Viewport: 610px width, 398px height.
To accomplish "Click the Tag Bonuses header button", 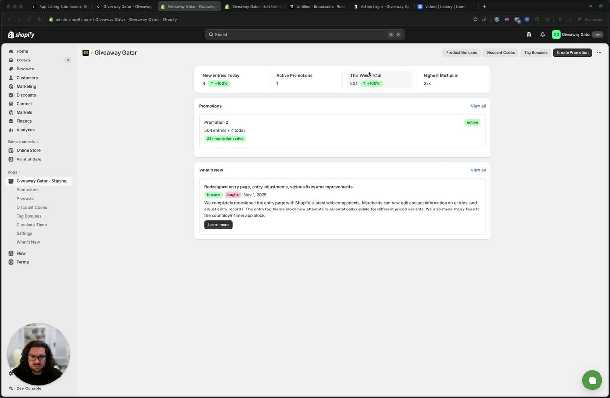I will pos(536,53).
